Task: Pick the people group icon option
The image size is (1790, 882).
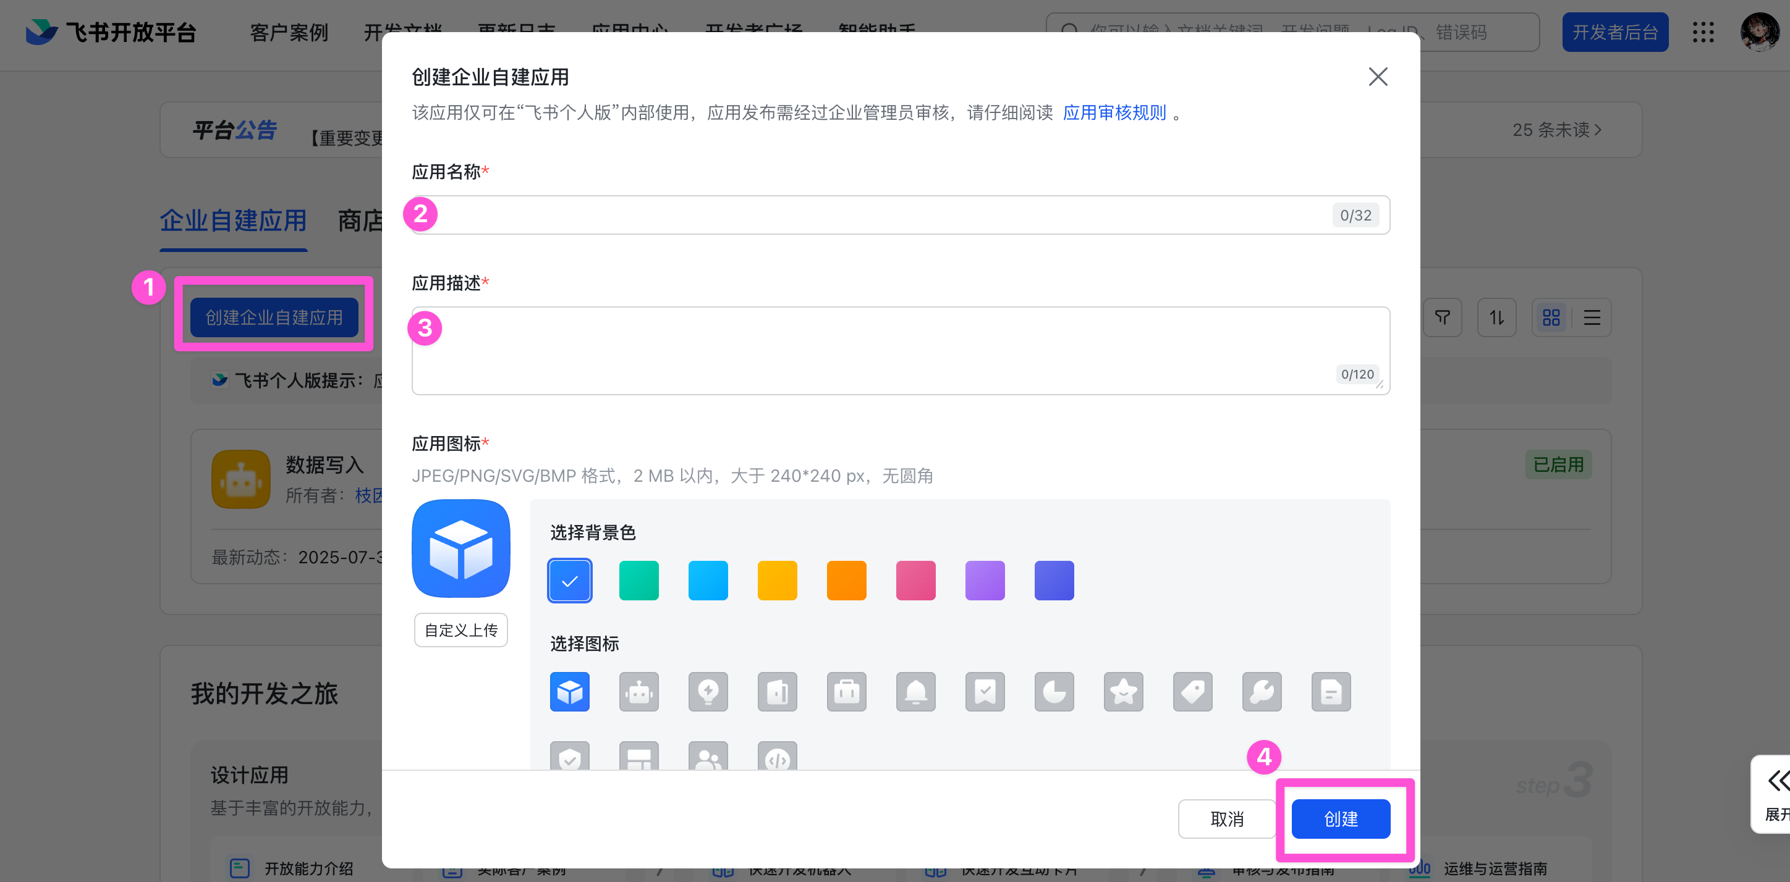Action: point(708,755)
